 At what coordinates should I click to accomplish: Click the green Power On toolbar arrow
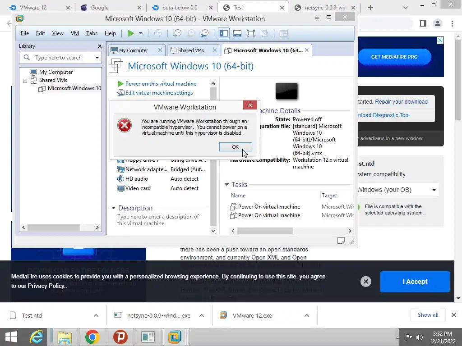pos(131,33)
